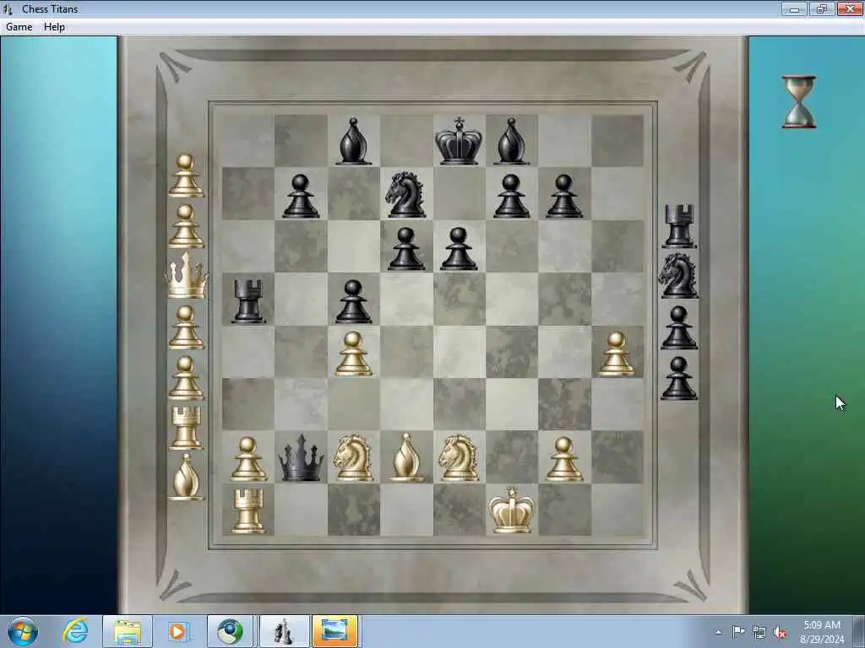Open Windows Media Player from the taskbar

[x=177, y=631]
